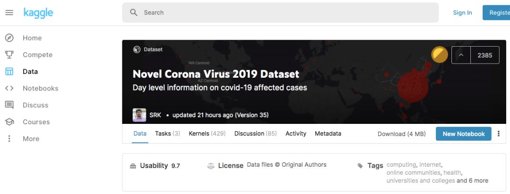The height and width of the screenshot is (194, 510).
Task: Upvote the dataset with the arrow button
Action: 461,55
